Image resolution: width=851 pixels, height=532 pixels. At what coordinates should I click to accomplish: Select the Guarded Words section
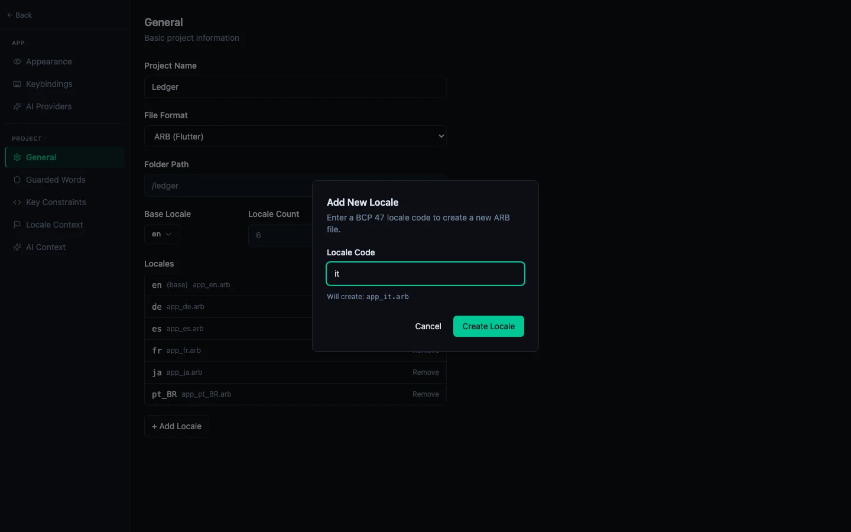click(65, 180)
